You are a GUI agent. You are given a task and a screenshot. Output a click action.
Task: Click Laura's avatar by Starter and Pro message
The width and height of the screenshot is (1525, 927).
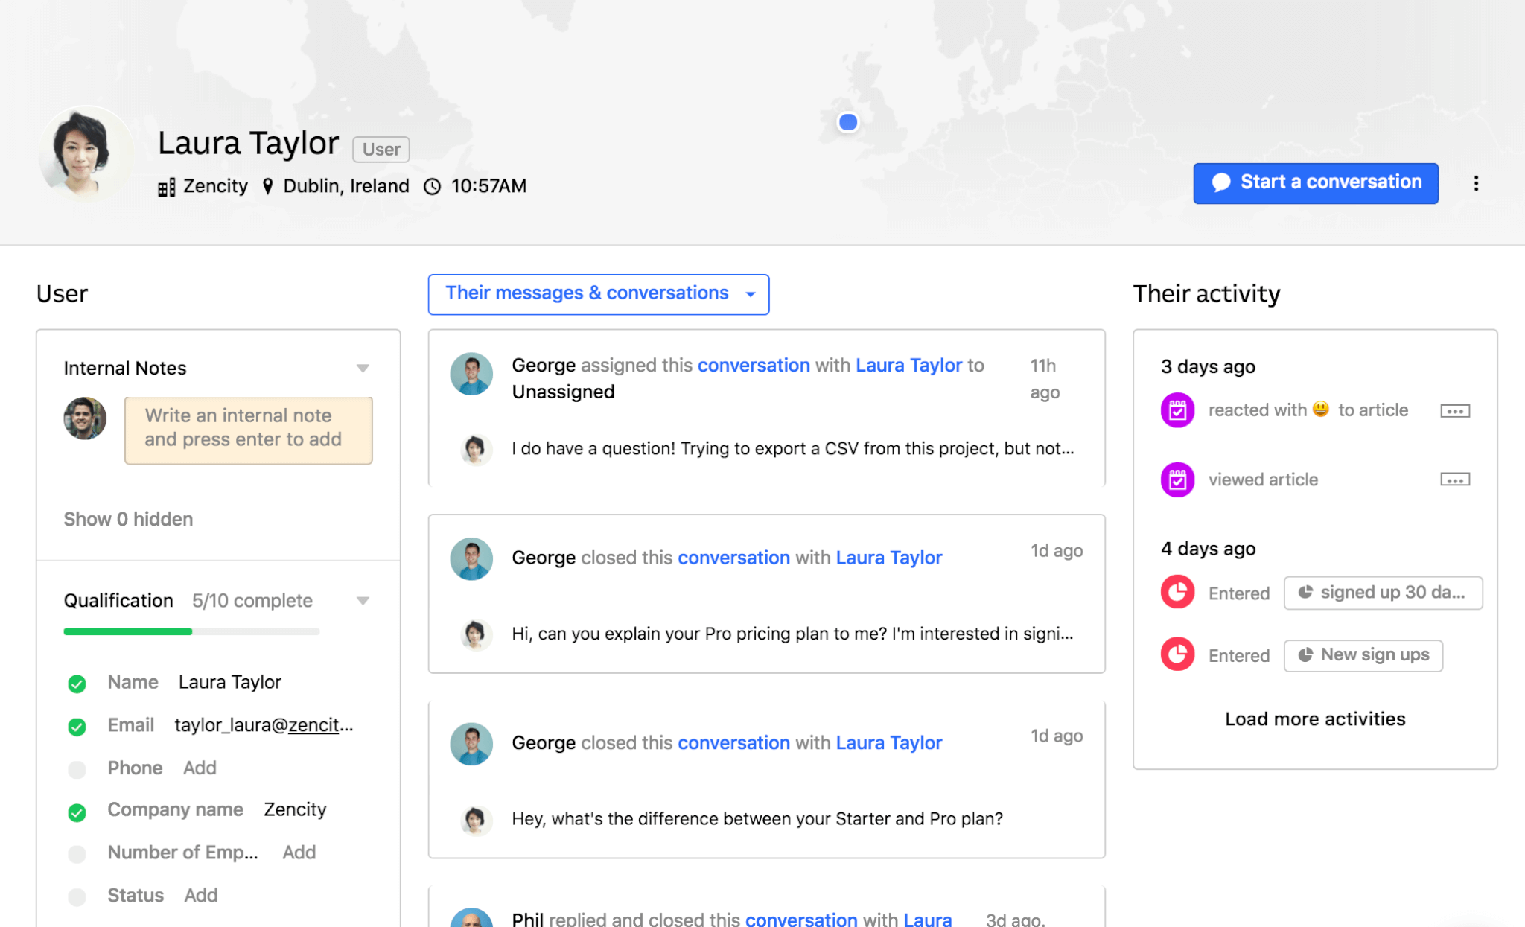pyautogui.click(x=474, y=820)
